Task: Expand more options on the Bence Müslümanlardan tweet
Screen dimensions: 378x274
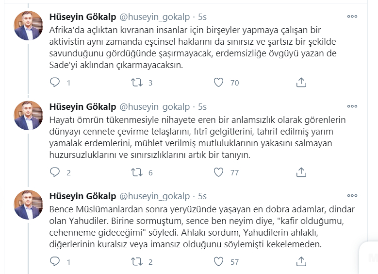Action: [352, 196]
